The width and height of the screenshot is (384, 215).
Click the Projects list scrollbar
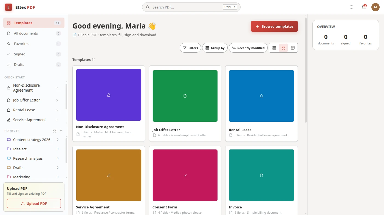click(x=66, y=151)
